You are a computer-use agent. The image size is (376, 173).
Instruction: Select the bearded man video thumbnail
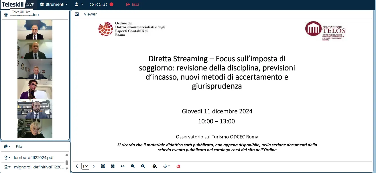coord(35,109)
